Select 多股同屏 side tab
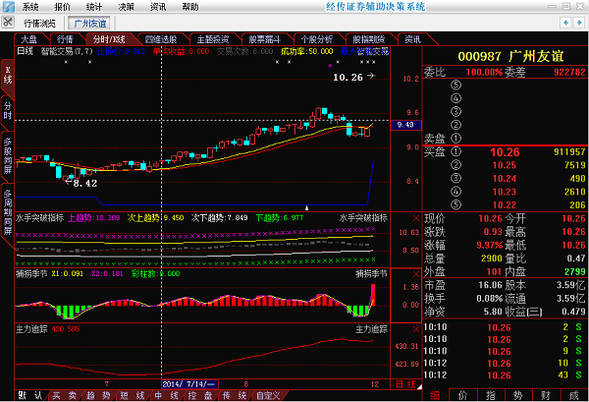Viewport: 589px width, 402px height. tap(7, 154)
